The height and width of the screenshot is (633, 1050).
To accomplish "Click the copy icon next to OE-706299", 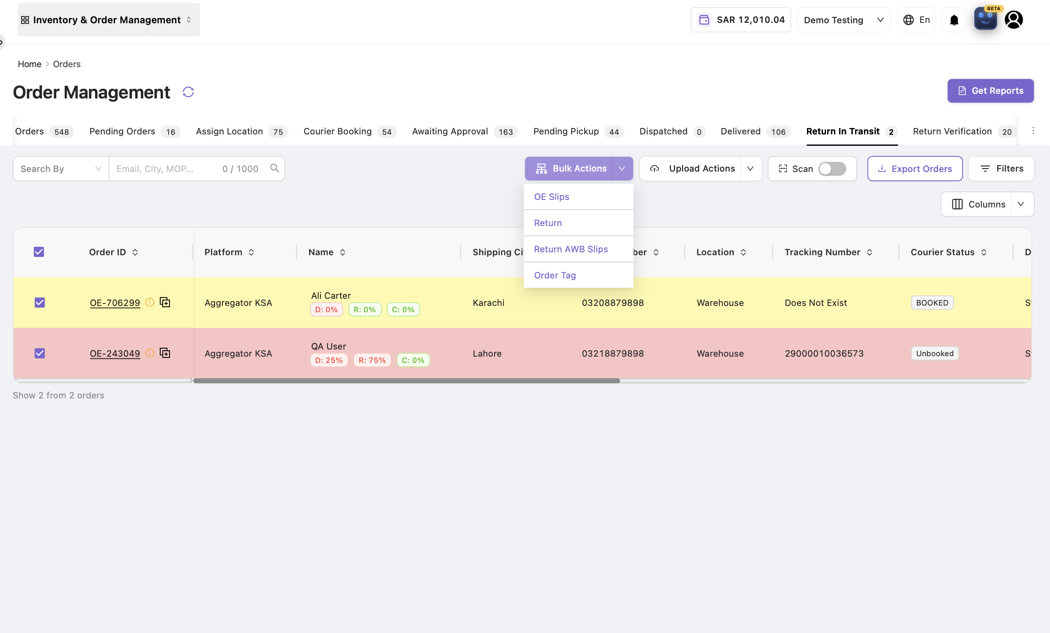I will click(x=165, y=302).
